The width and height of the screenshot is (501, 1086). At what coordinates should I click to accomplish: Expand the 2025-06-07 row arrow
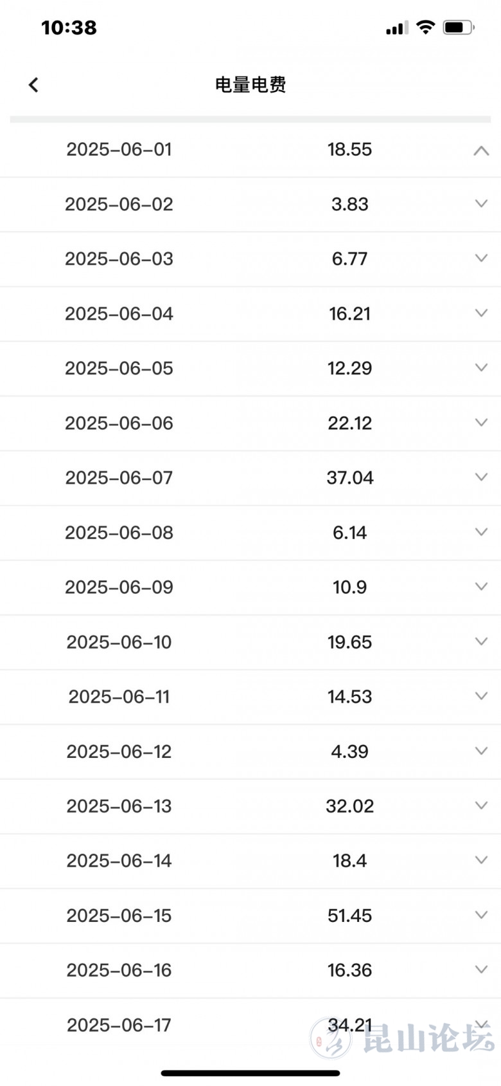(481, 477)
